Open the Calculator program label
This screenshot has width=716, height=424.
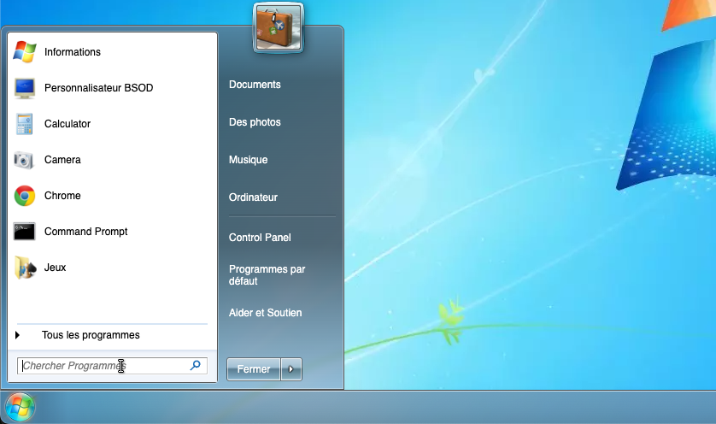67,124
